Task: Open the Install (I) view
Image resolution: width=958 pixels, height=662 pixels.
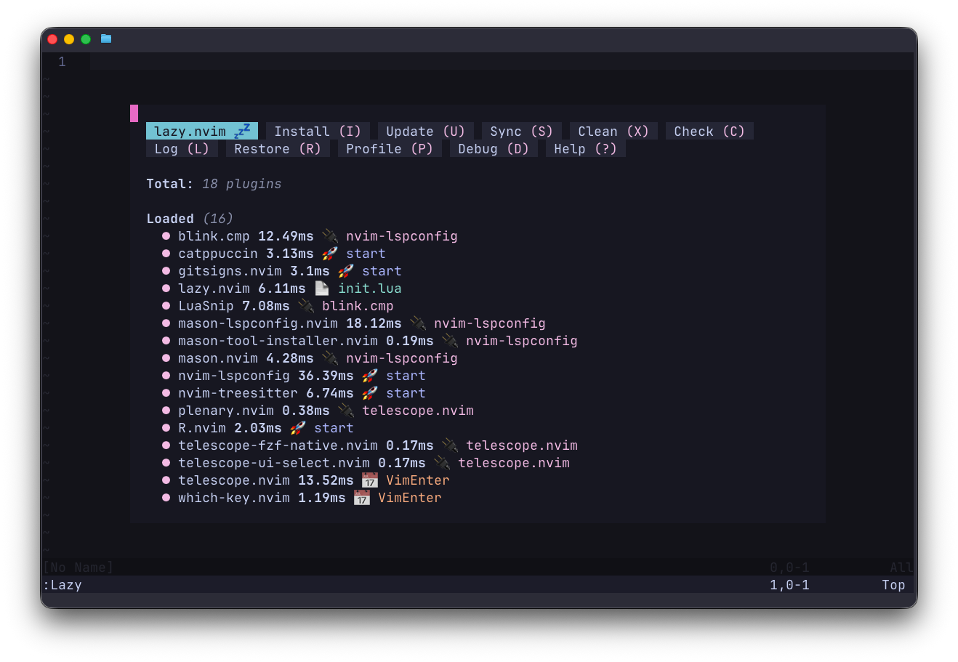Action: (318, 132)
